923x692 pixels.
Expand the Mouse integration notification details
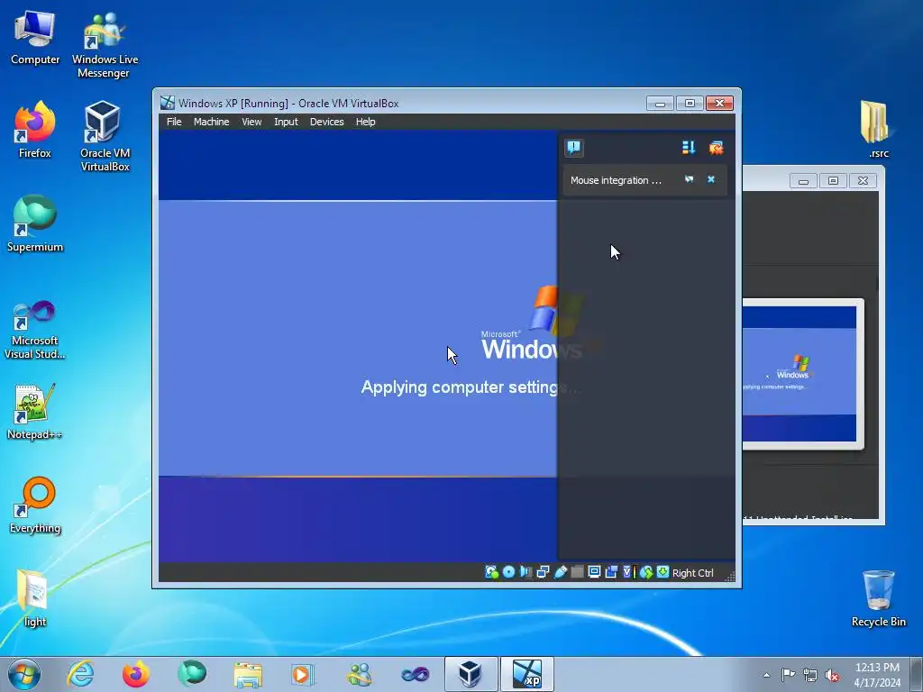pos(689,179)
